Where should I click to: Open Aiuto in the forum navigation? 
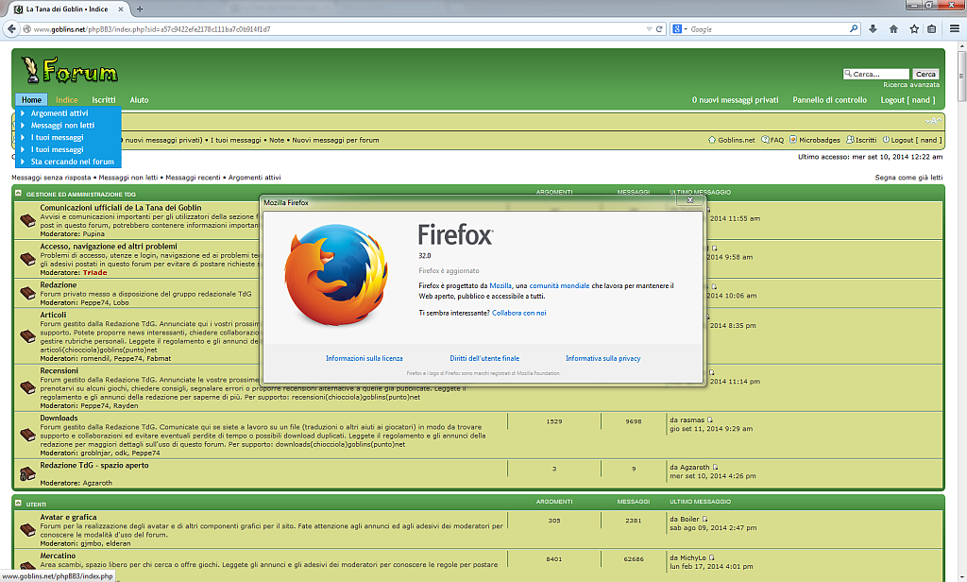[139, 100]
